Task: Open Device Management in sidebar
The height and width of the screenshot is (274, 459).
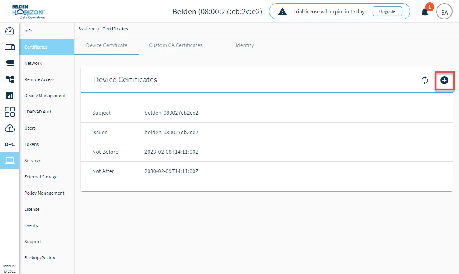Action: (47, 96)
